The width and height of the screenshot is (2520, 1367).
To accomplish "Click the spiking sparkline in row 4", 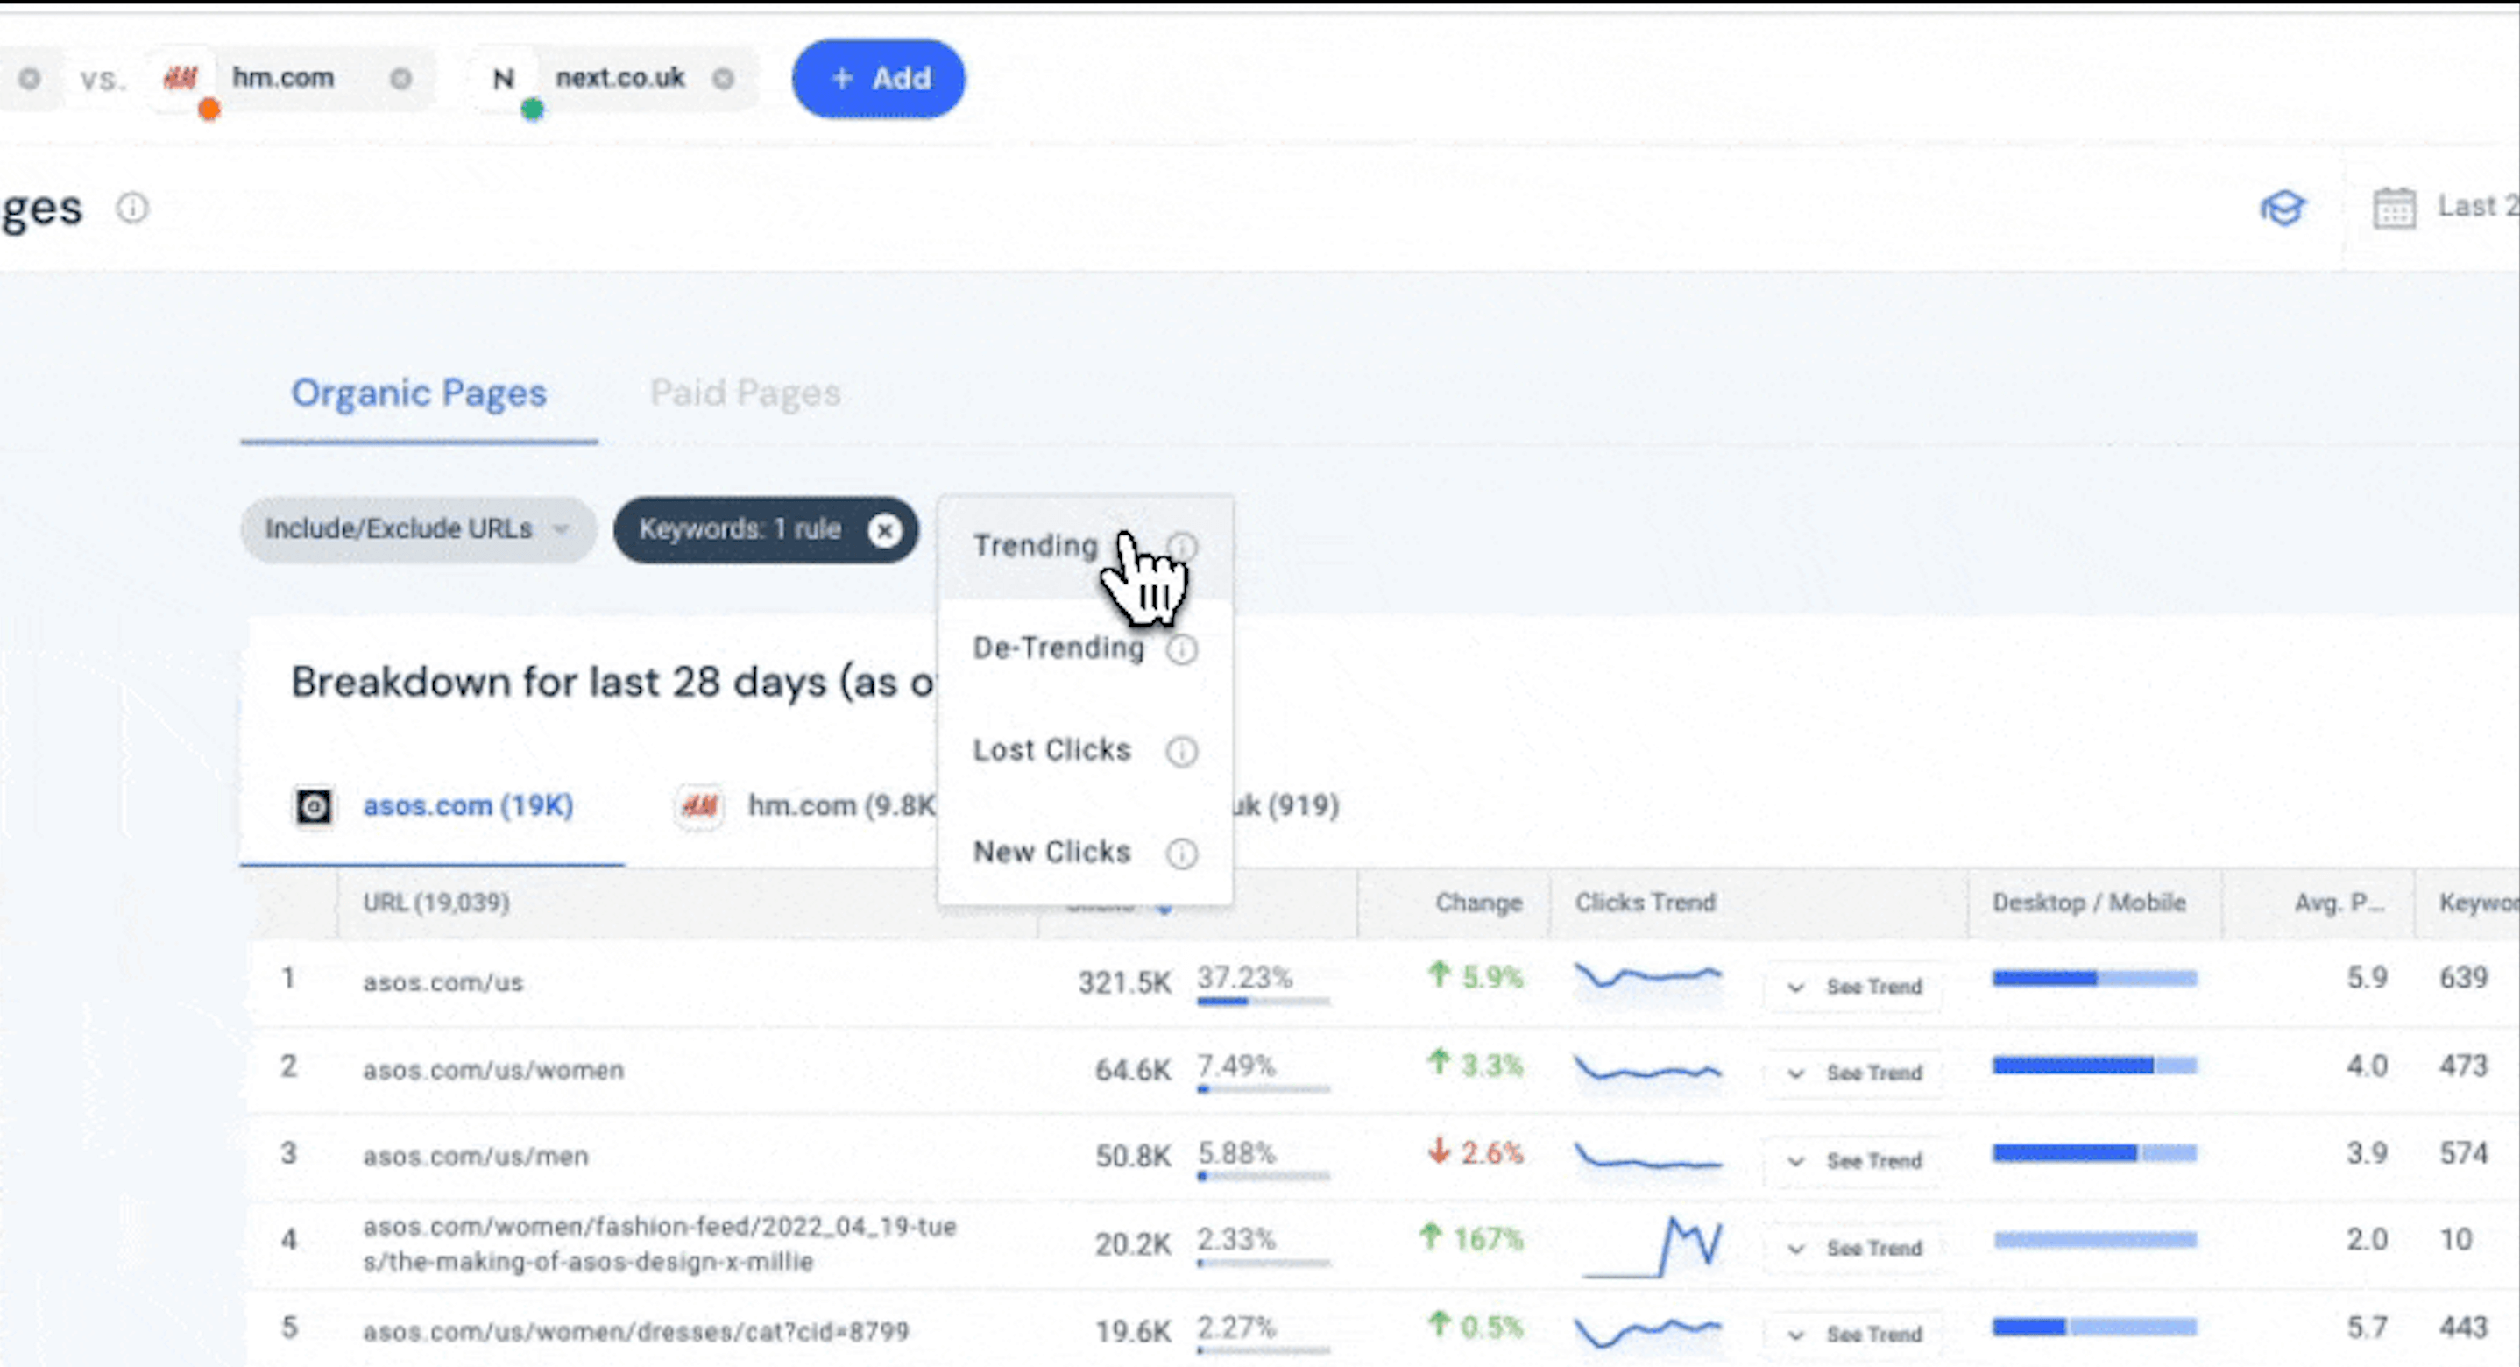I will 1653,1247.
